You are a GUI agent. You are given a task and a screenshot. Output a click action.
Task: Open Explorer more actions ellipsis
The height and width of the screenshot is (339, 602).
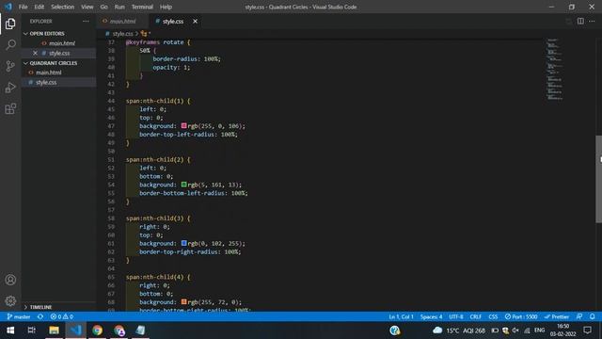[x=86, y=22]
